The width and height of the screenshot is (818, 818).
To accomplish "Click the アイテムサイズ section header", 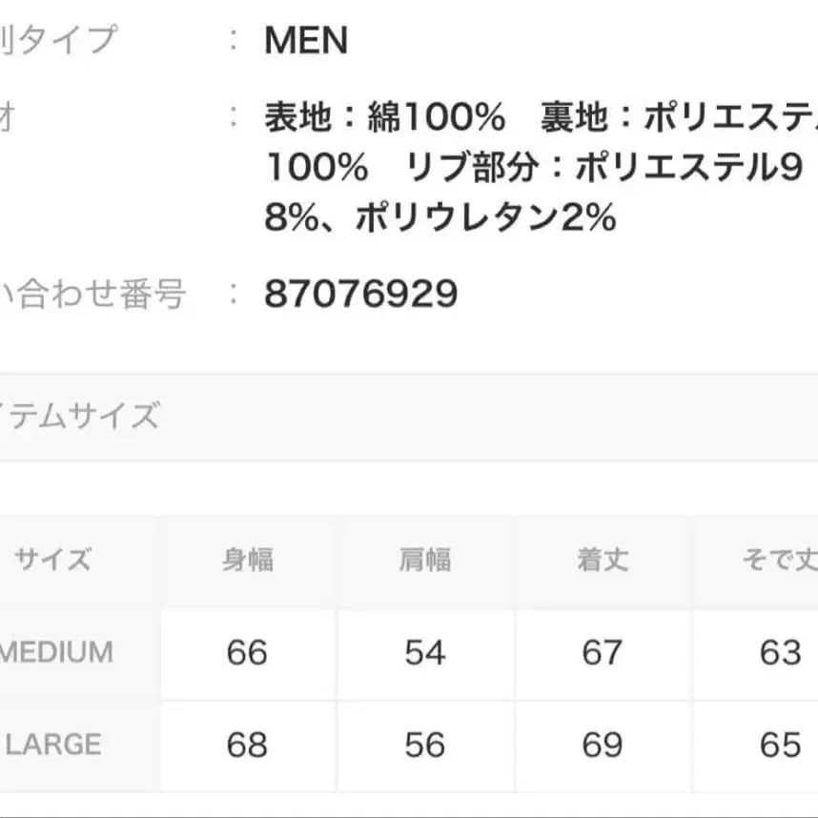I will click(80, 417).
